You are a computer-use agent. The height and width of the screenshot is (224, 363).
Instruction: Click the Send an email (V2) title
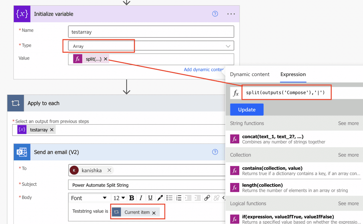coord(56,152)
